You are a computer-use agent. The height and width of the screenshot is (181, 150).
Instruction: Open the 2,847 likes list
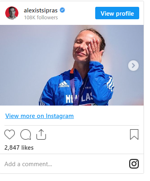pyautogui.click(x=19, y=148)
